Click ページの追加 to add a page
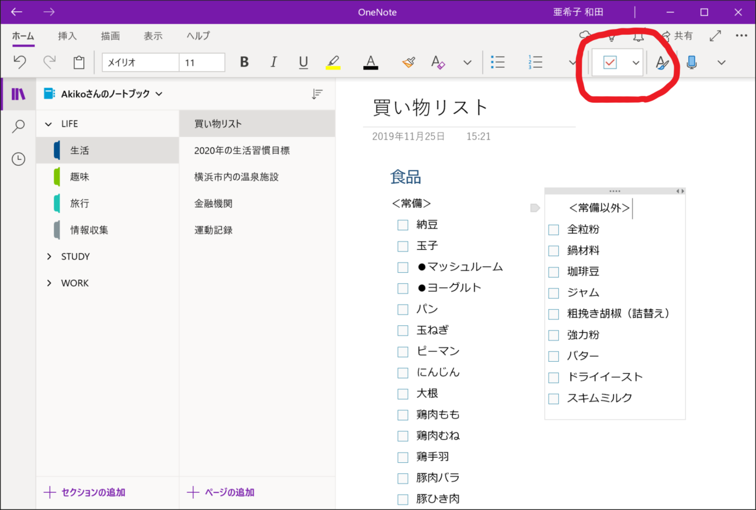Image resolution: width=756 pixels, height=510 pixels. click(221, 492)
